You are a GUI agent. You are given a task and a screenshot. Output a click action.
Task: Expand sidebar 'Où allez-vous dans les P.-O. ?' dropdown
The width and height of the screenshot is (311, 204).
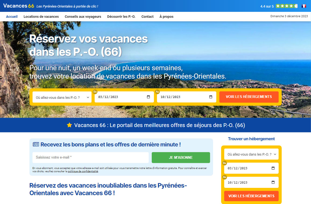pos(251,154)
